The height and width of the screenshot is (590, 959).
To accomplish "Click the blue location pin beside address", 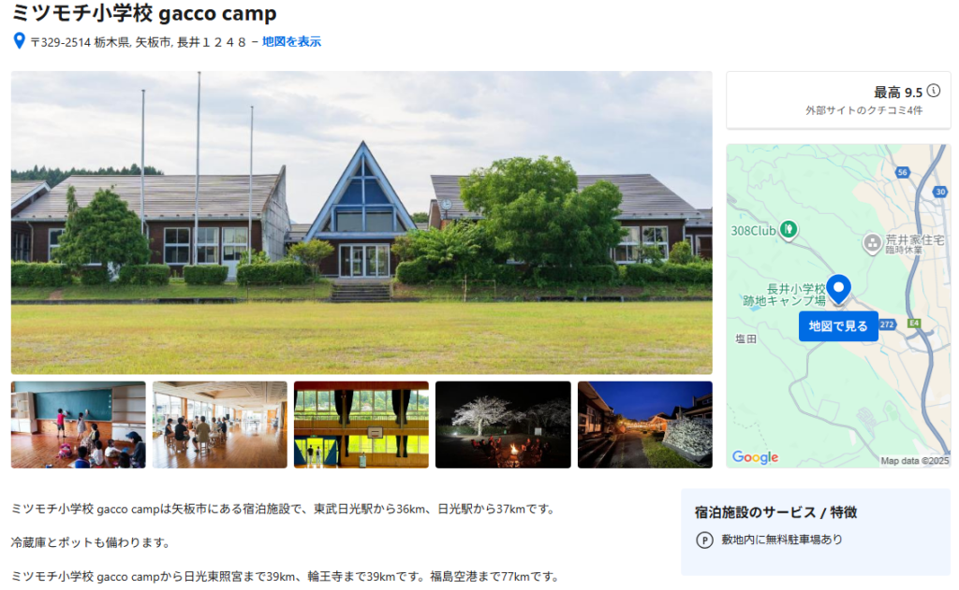I will 19,41.
